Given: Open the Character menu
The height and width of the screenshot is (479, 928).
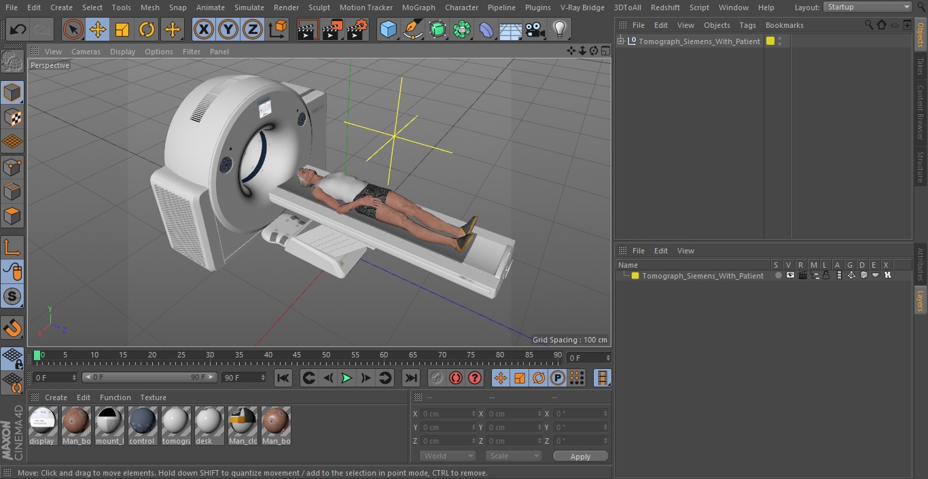Looking at the screenshot, I should [x=461, y=7].
